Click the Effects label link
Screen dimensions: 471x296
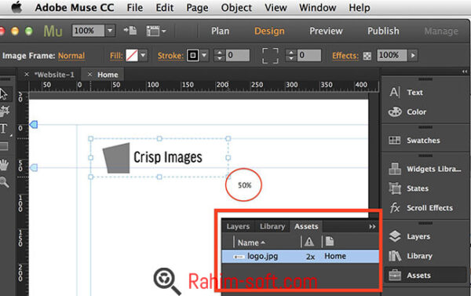[345, 56]
